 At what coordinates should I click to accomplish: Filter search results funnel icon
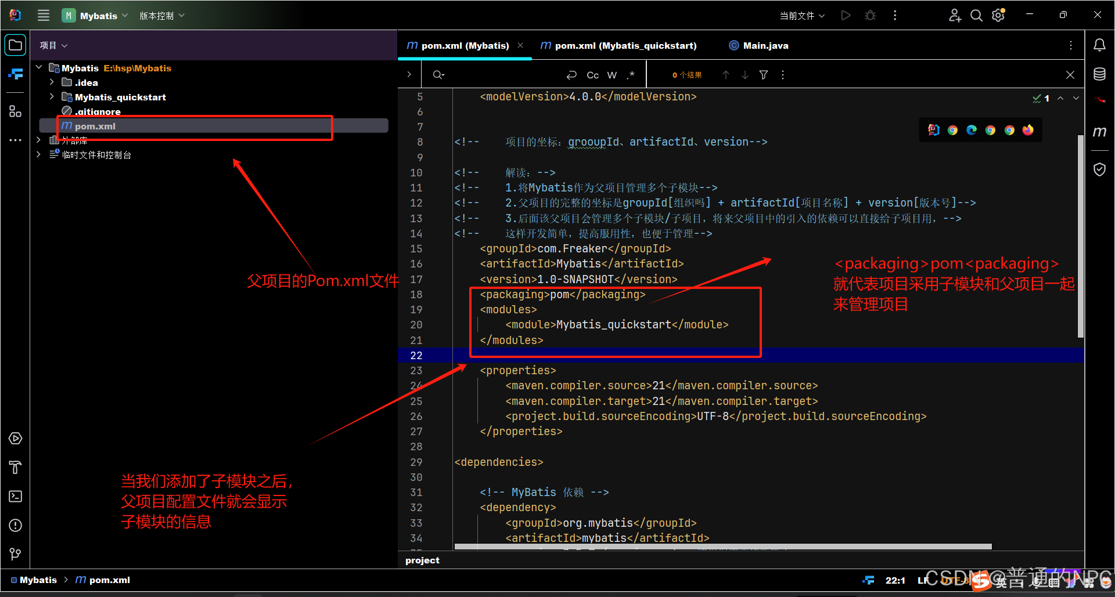click(764, 75)
